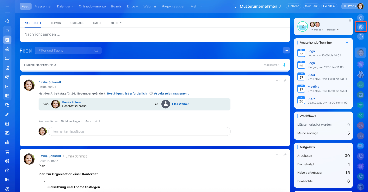Click the search magnifier in the top bar
The height and width of the screenshot is (192, 368).
pos(234,6)
